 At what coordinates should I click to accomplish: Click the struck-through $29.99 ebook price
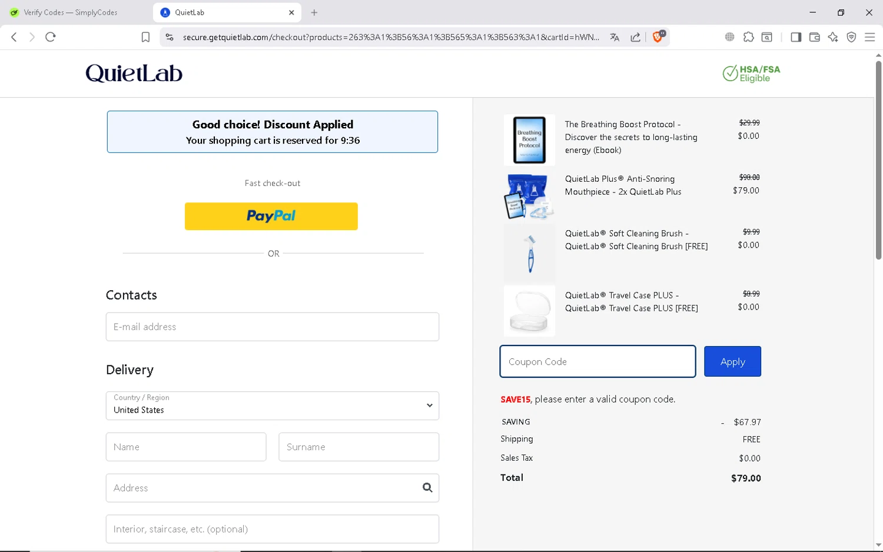pyautogui.click(x=749, y=122)
